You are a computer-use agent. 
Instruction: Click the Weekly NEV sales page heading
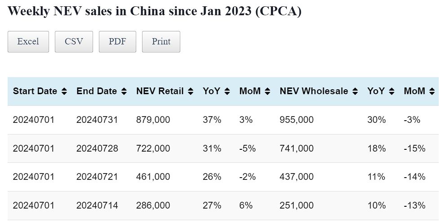[x=154, y=11]
